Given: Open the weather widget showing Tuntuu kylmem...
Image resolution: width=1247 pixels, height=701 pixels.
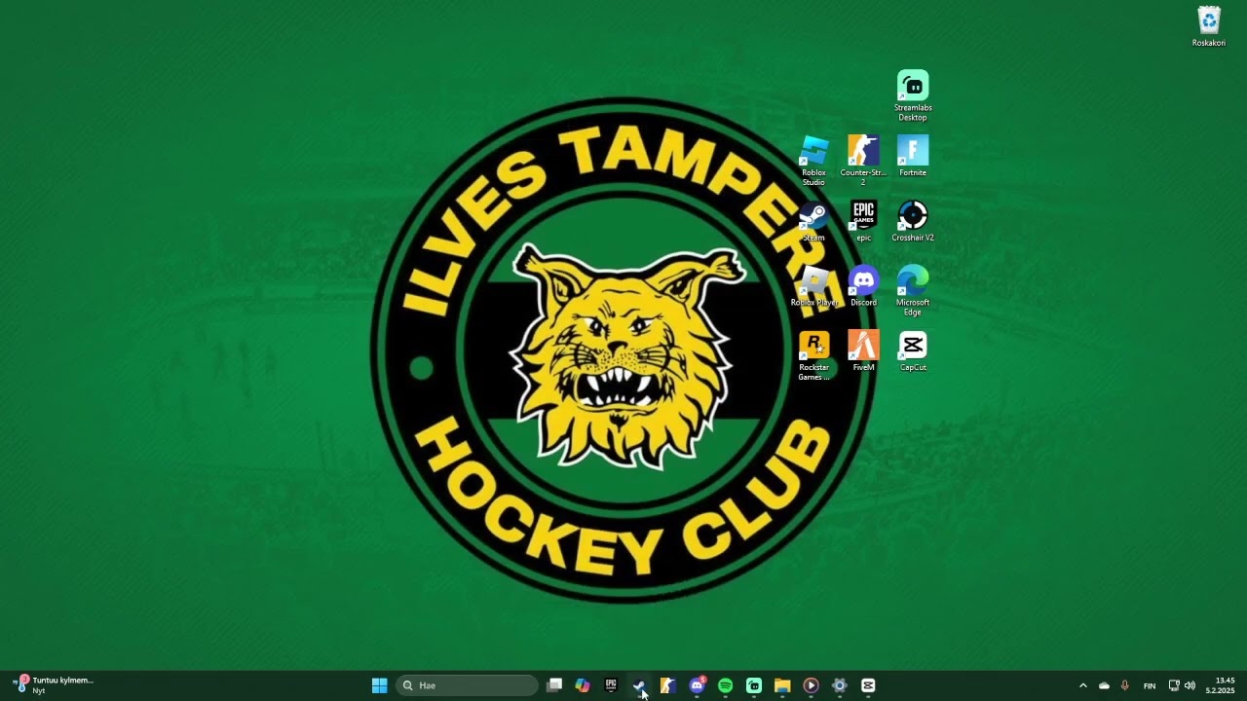Looking at the screenshot, I should pos(54,685).
